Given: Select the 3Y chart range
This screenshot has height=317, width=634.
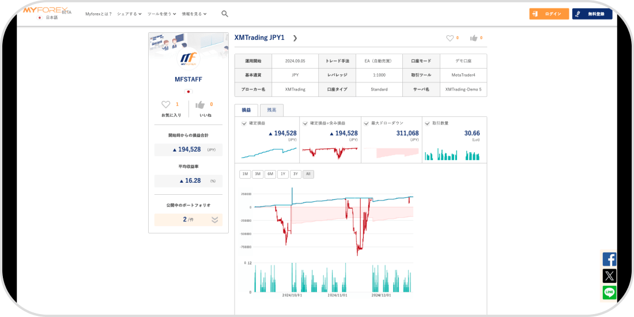Looking at the screenshot, I should pos(296,174).
